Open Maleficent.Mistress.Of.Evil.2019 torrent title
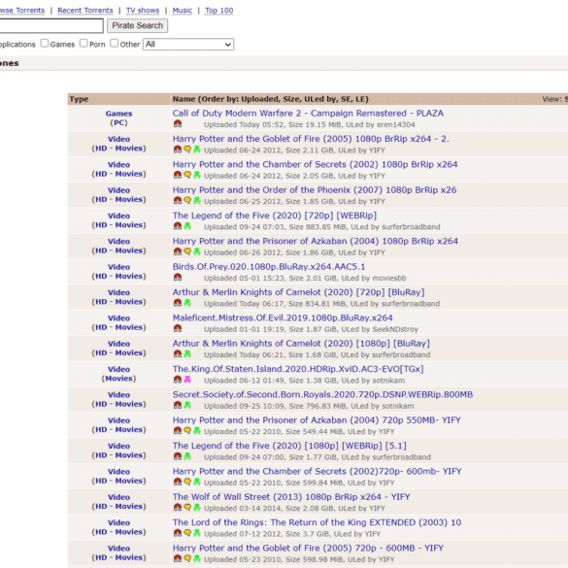This screenshot has width=568, height=568. point(283,318)
